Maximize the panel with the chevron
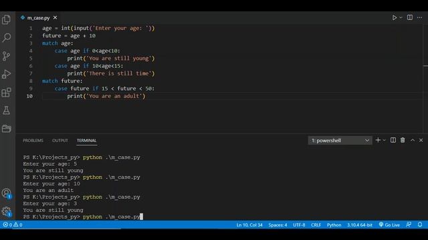This screenshot has width=428, height=240. (x=413, y=140)
